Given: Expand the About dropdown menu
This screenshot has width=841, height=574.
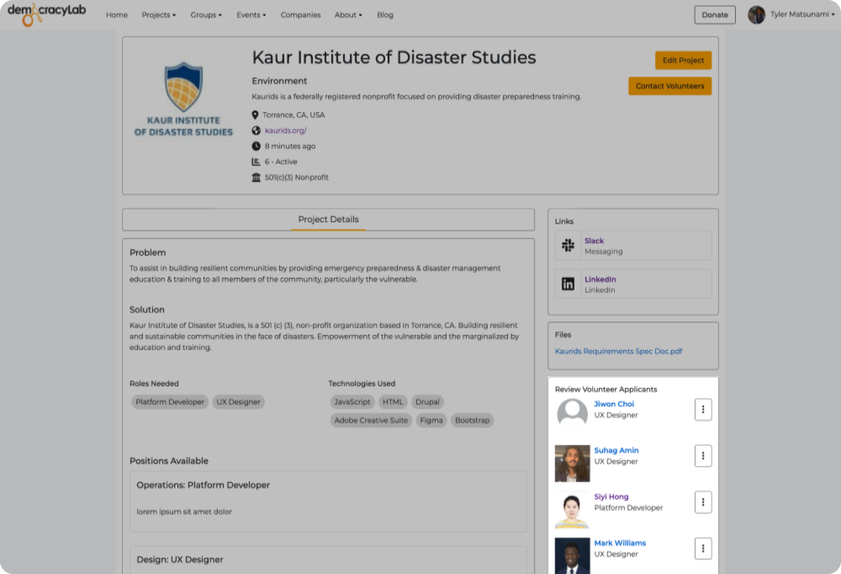Looking at the screenshot, I should (x=348, y=15).
